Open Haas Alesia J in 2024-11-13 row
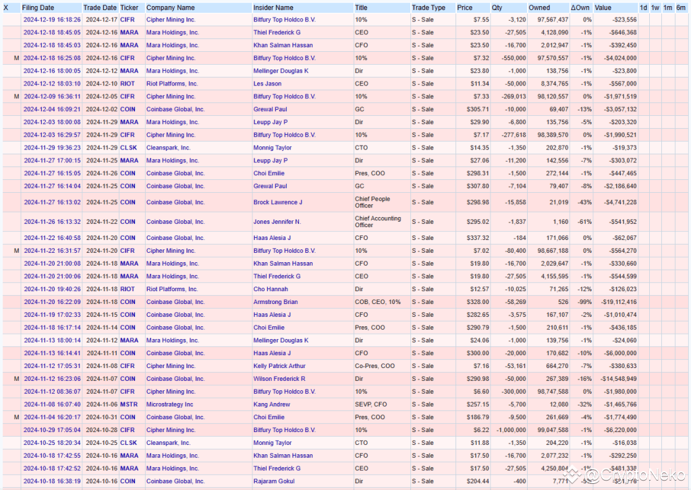This screenshot has height=490, width=691. (272, 354)
